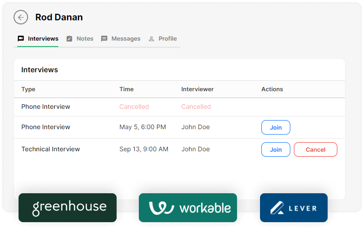Screen dimensions: 364x233
Task: Click John Doe in the Technical Interview row
Action: [x=195, y=149]
